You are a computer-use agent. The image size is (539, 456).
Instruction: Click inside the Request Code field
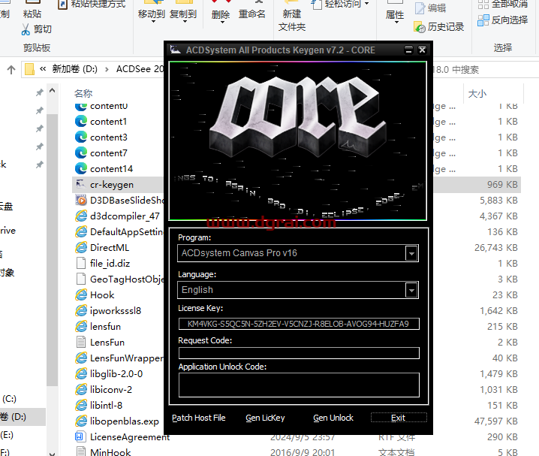click(x=298, y=353)
